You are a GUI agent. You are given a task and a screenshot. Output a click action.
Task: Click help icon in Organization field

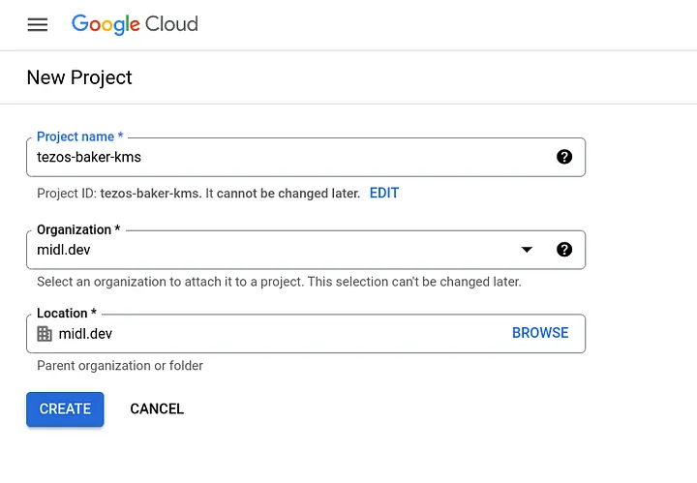pos(564,250)
